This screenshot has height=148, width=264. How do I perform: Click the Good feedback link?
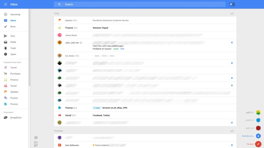coord(115,49)
